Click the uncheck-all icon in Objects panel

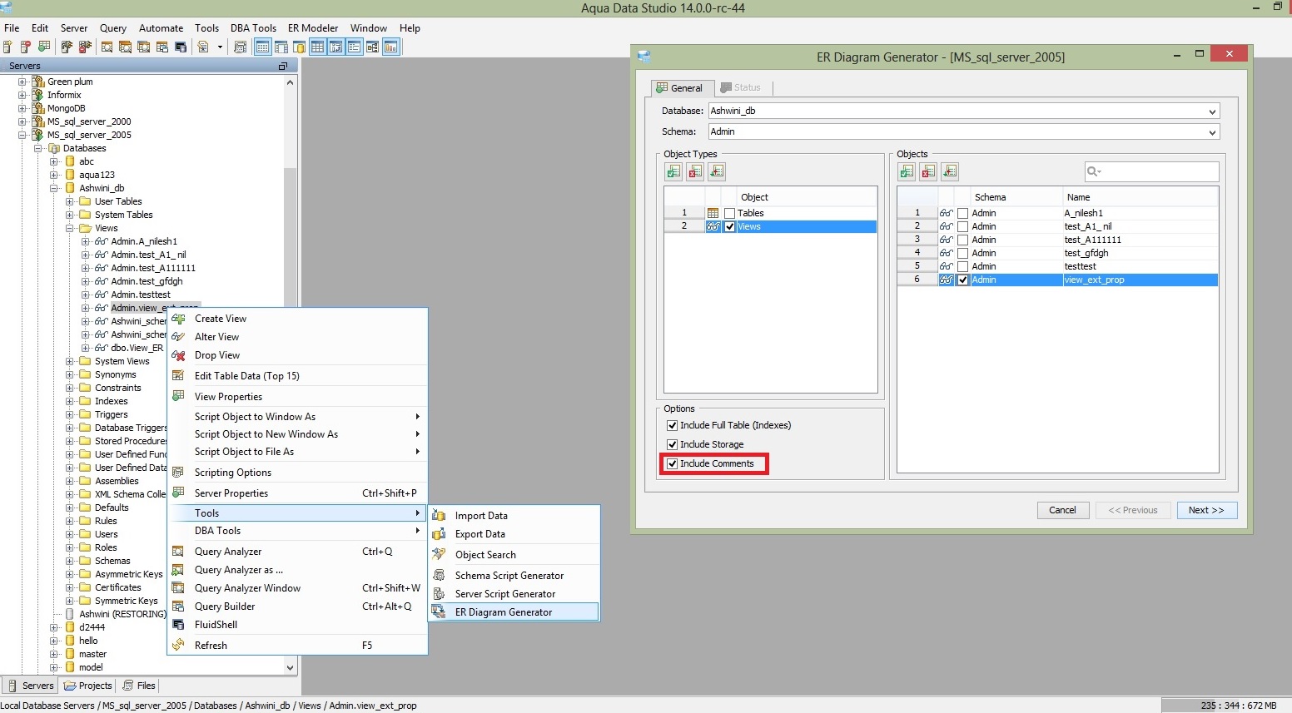pyautogui.click(x=928, y=171)
